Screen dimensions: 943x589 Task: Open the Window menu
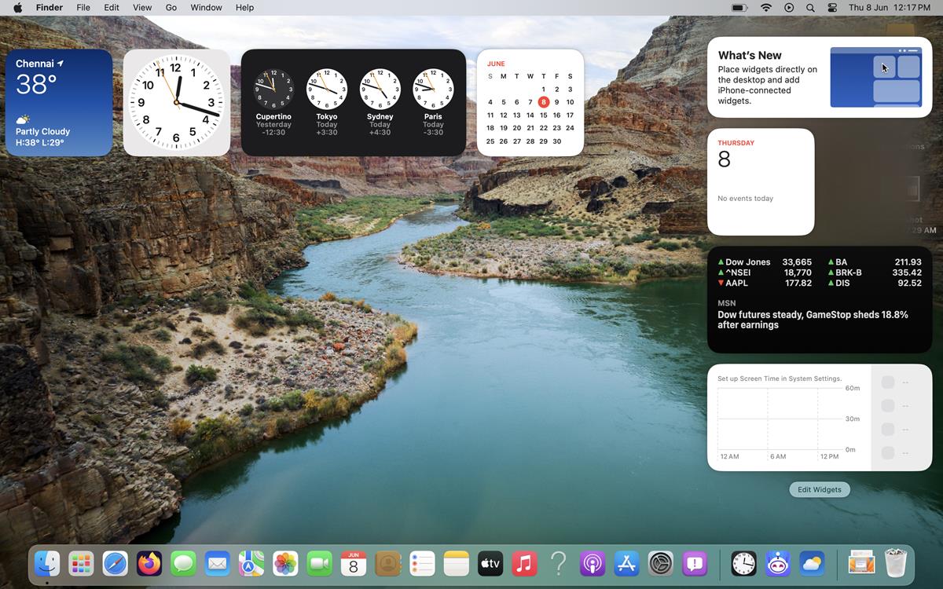pyautogui.click(x=206, y=7)
